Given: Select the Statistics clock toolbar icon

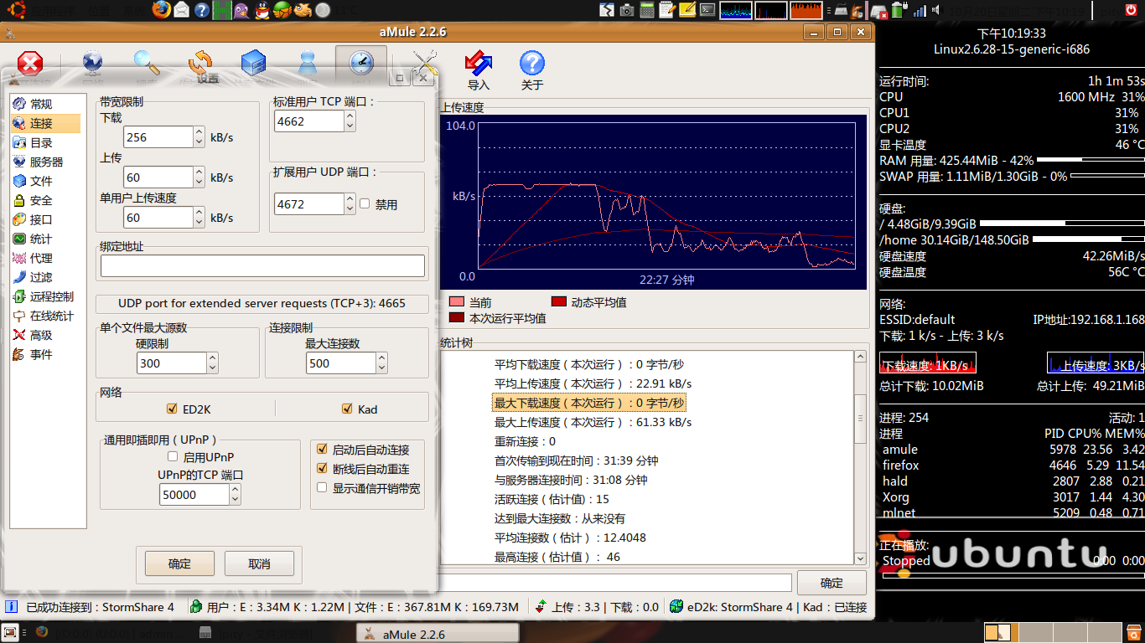Looking at the screenshot, I should tap(361, 64).
